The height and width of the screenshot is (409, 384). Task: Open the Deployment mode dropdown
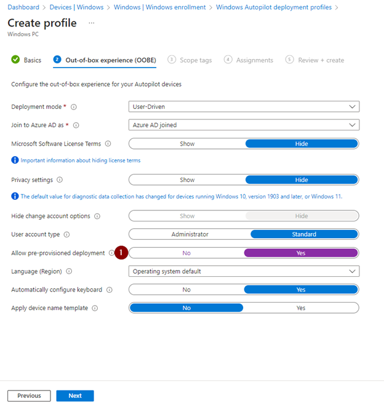(244, 106)
